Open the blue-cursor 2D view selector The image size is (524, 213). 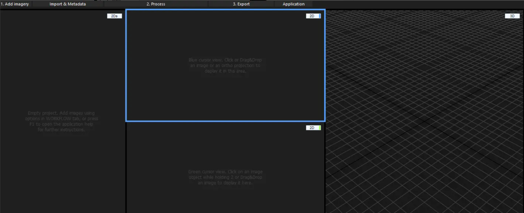[313, 16]
